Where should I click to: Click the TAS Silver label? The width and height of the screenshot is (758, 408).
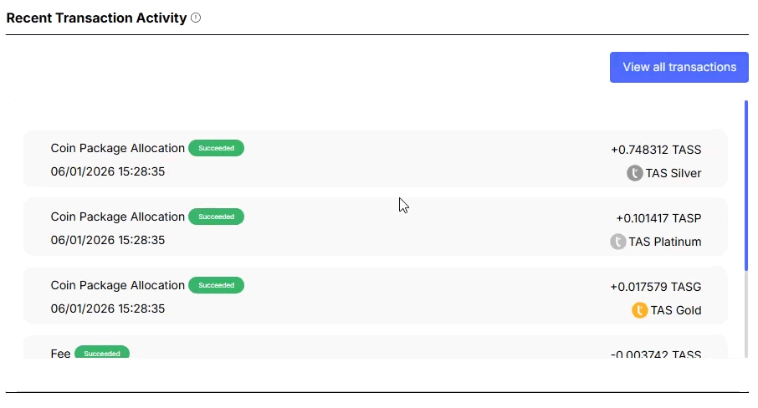(x=673, y=173)
